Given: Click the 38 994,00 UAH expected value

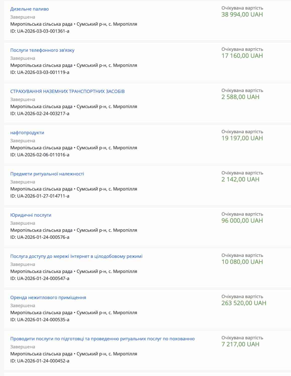Looking at the screenshot, I should [x=242, y=15].
